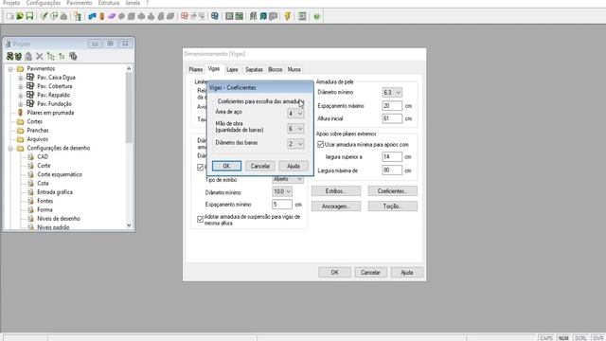Switch to the Muros tab

click(x=294, y=69)
